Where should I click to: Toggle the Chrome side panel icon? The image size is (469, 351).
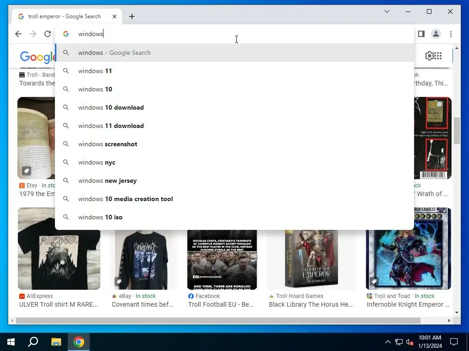coord(421,34)
